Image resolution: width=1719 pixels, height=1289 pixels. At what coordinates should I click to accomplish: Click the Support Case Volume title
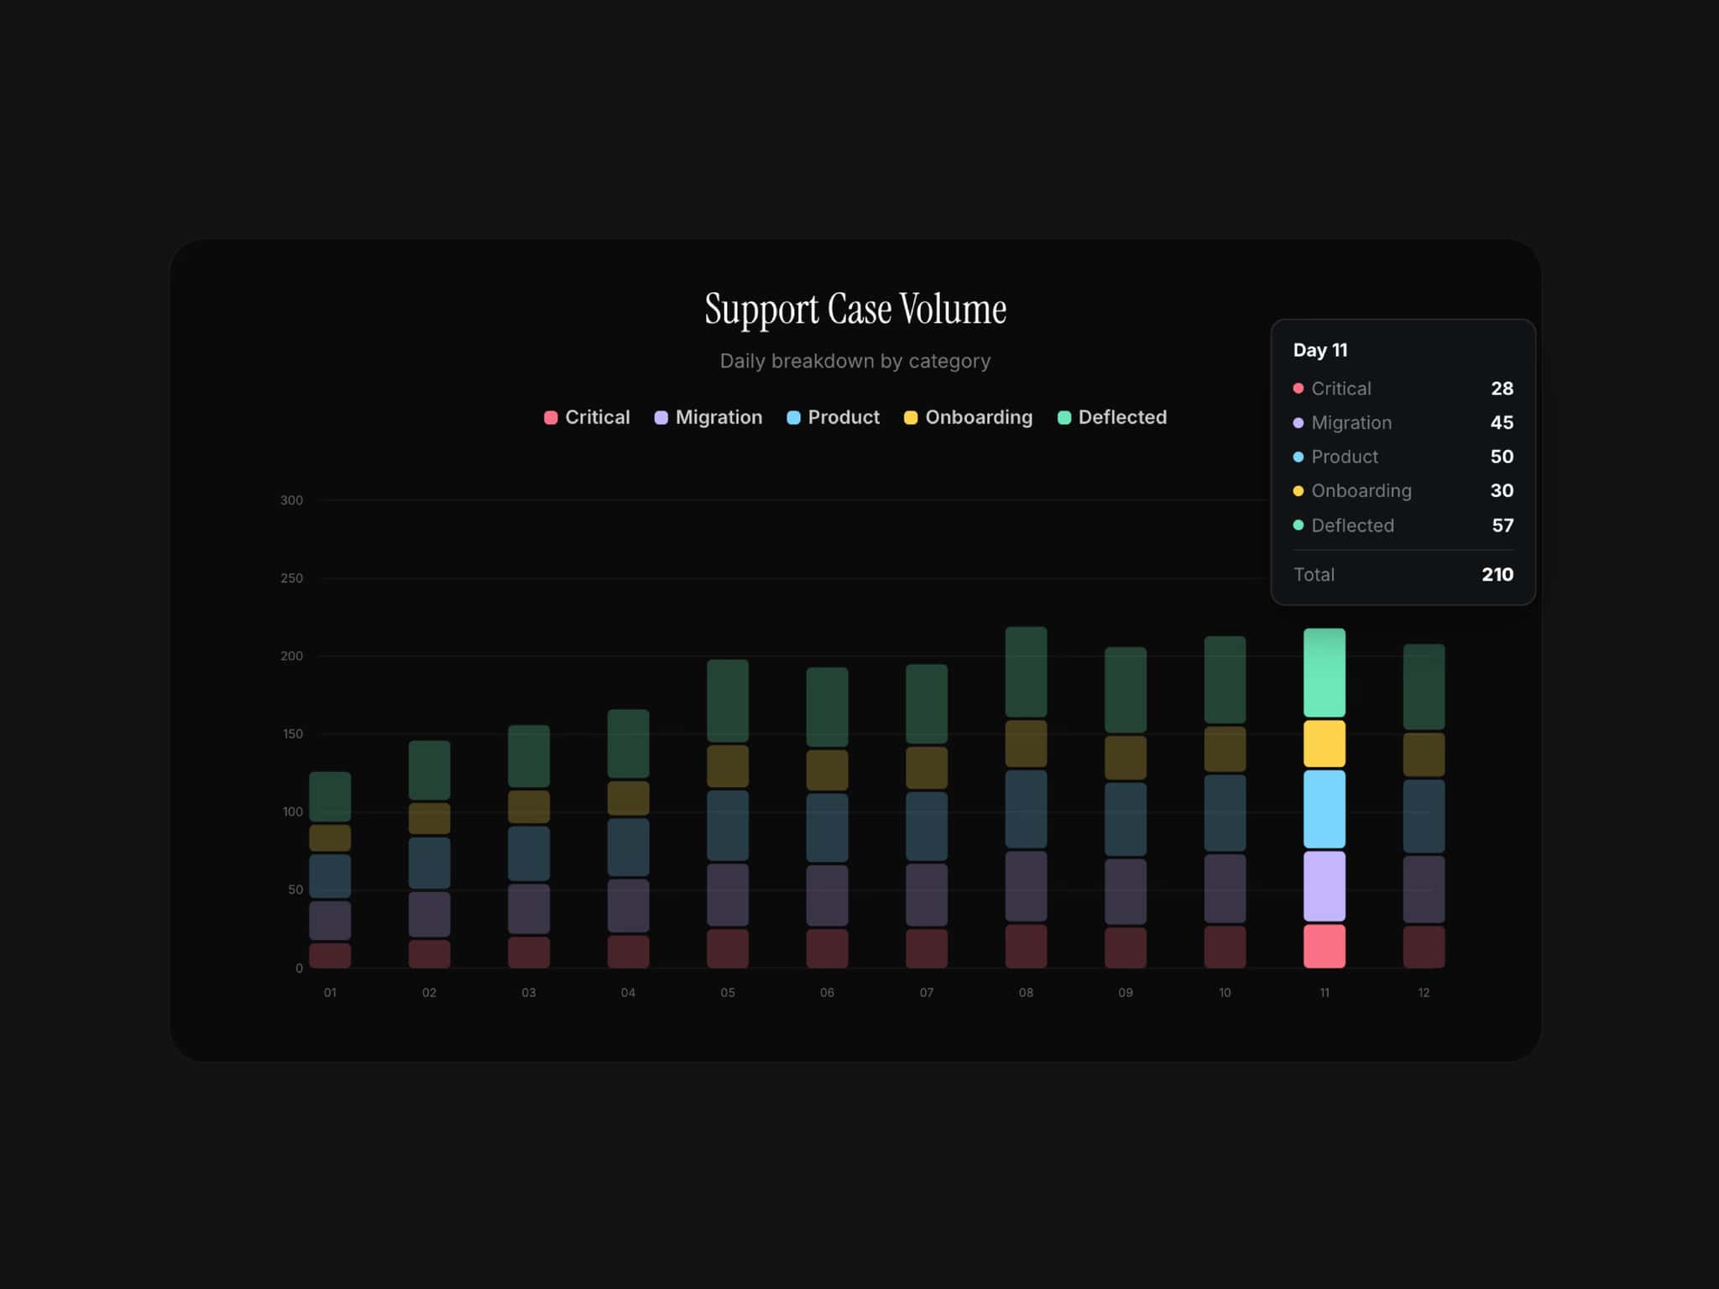click(855, 309)
